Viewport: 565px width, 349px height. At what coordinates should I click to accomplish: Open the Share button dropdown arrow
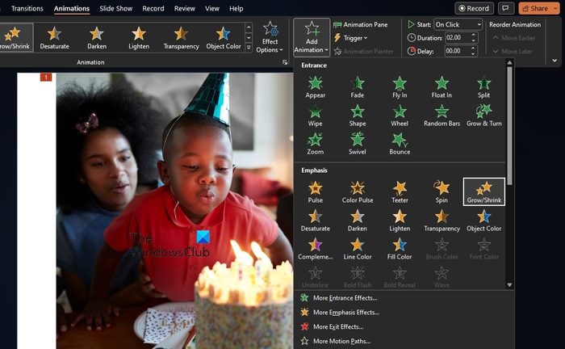[555, 8]
